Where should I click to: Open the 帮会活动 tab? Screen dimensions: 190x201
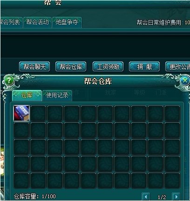[37, 22]
